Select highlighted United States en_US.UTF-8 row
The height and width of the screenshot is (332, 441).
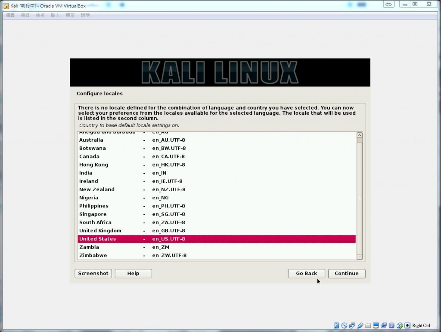click(217, 239)
